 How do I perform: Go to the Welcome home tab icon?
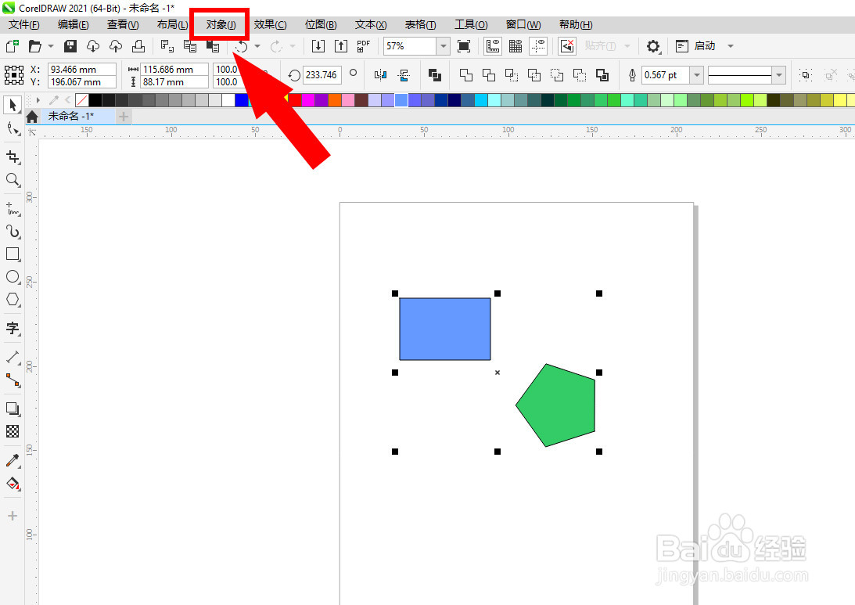click(x=32, y=116)
